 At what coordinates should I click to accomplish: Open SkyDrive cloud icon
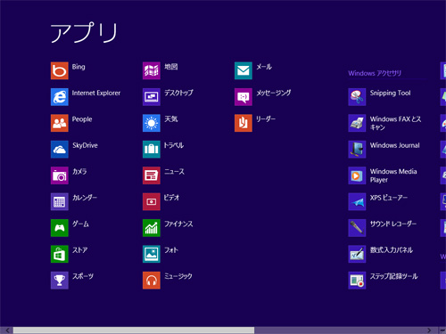point(60,149)
